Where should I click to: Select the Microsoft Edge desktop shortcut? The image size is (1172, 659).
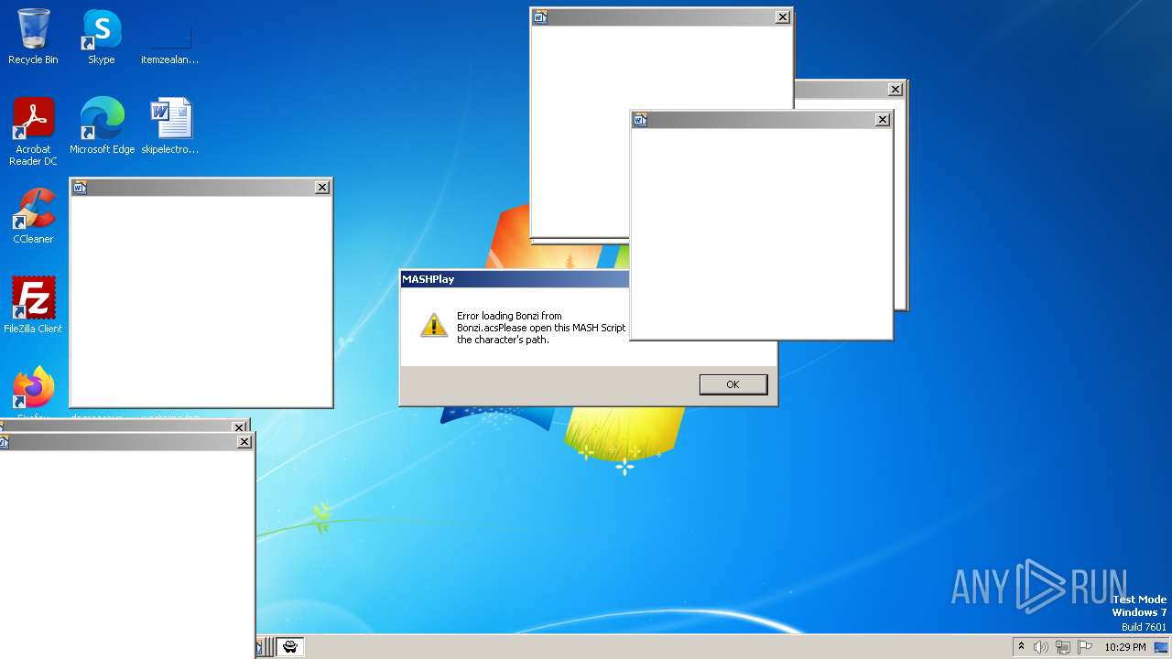click(x=102, y=127)
